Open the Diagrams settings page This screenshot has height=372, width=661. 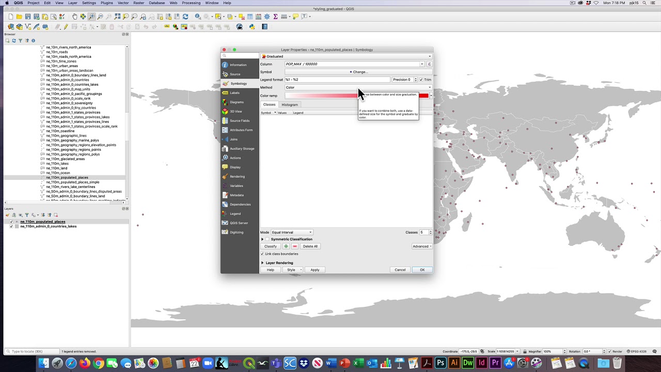point(240,102)
